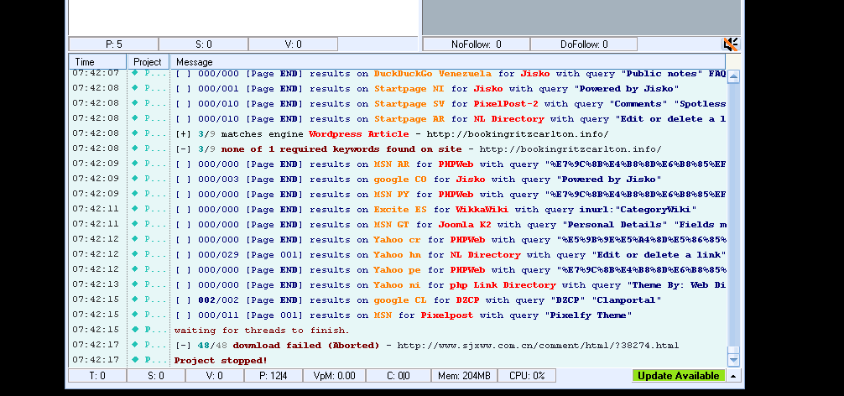Click the log scrollbar up arrow
The width and height of the screenshot is (844, 396).
(733, 77)
